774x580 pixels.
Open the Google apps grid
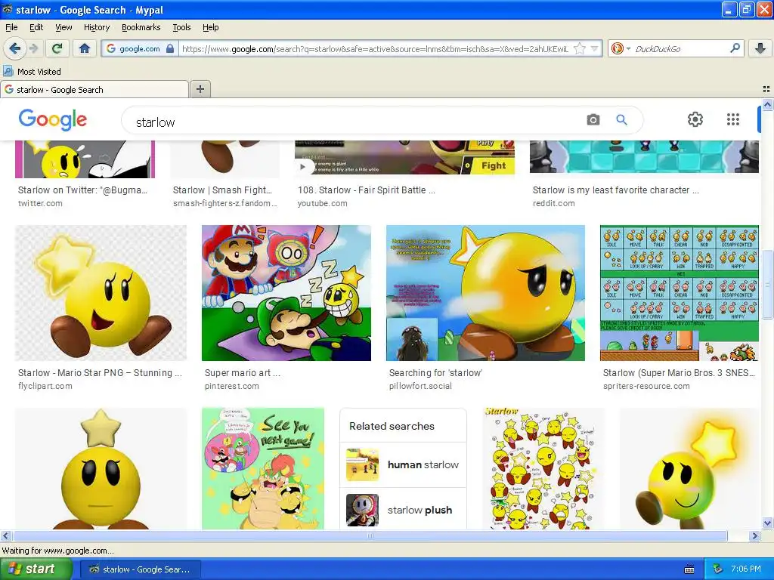coord(733,119)
